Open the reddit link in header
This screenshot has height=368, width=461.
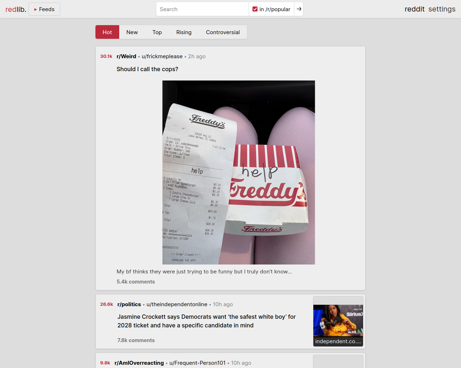(x=415, y=9)
